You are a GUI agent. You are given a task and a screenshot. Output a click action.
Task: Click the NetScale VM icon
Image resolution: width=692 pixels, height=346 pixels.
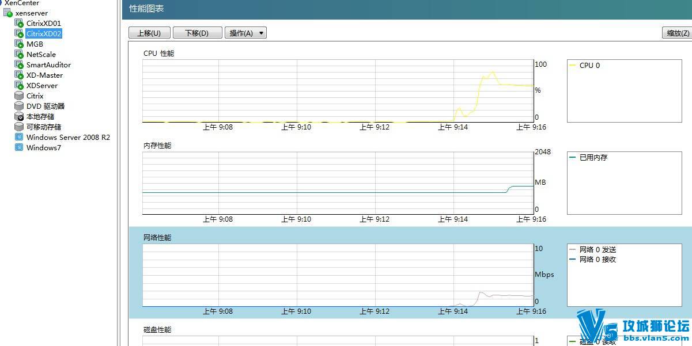coord(19,55)
